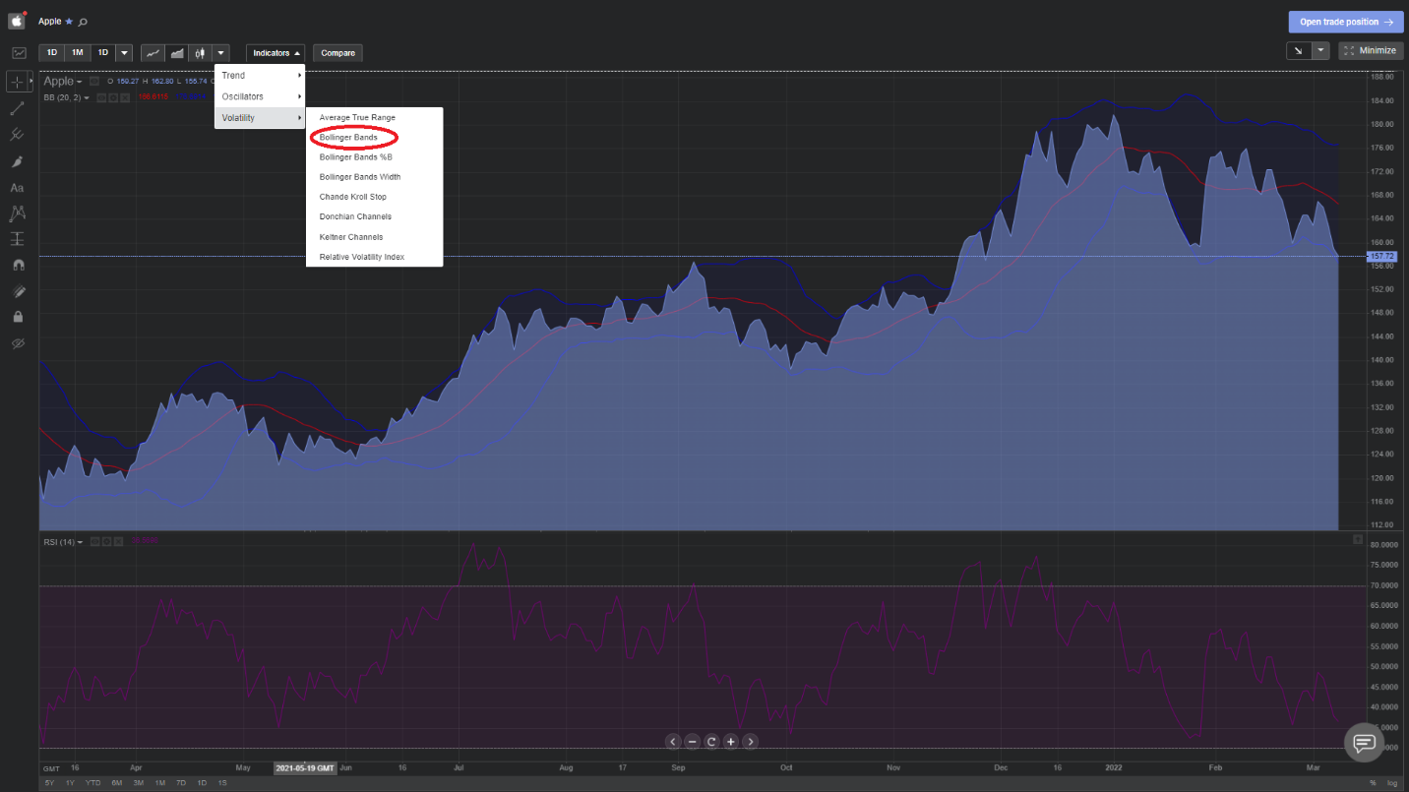The image size is (1409, 792).
Task: Set range to 5Y in bottom bar
Action: [x=48, y=782]
